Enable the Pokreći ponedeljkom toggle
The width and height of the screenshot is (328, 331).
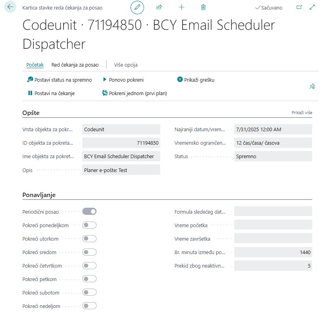tap(89, 225)
